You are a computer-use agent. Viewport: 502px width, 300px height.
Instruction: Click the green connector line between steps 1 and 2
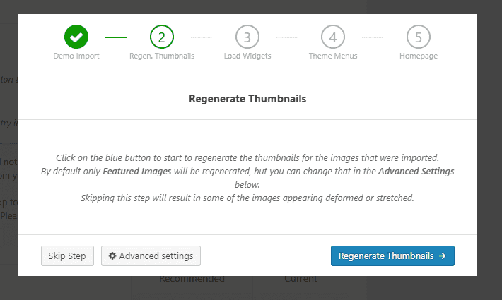(x=116, y=37)
